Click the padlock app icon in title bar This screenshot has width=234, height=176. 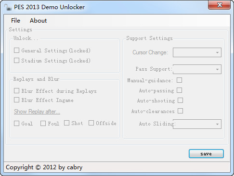point(8,7)
